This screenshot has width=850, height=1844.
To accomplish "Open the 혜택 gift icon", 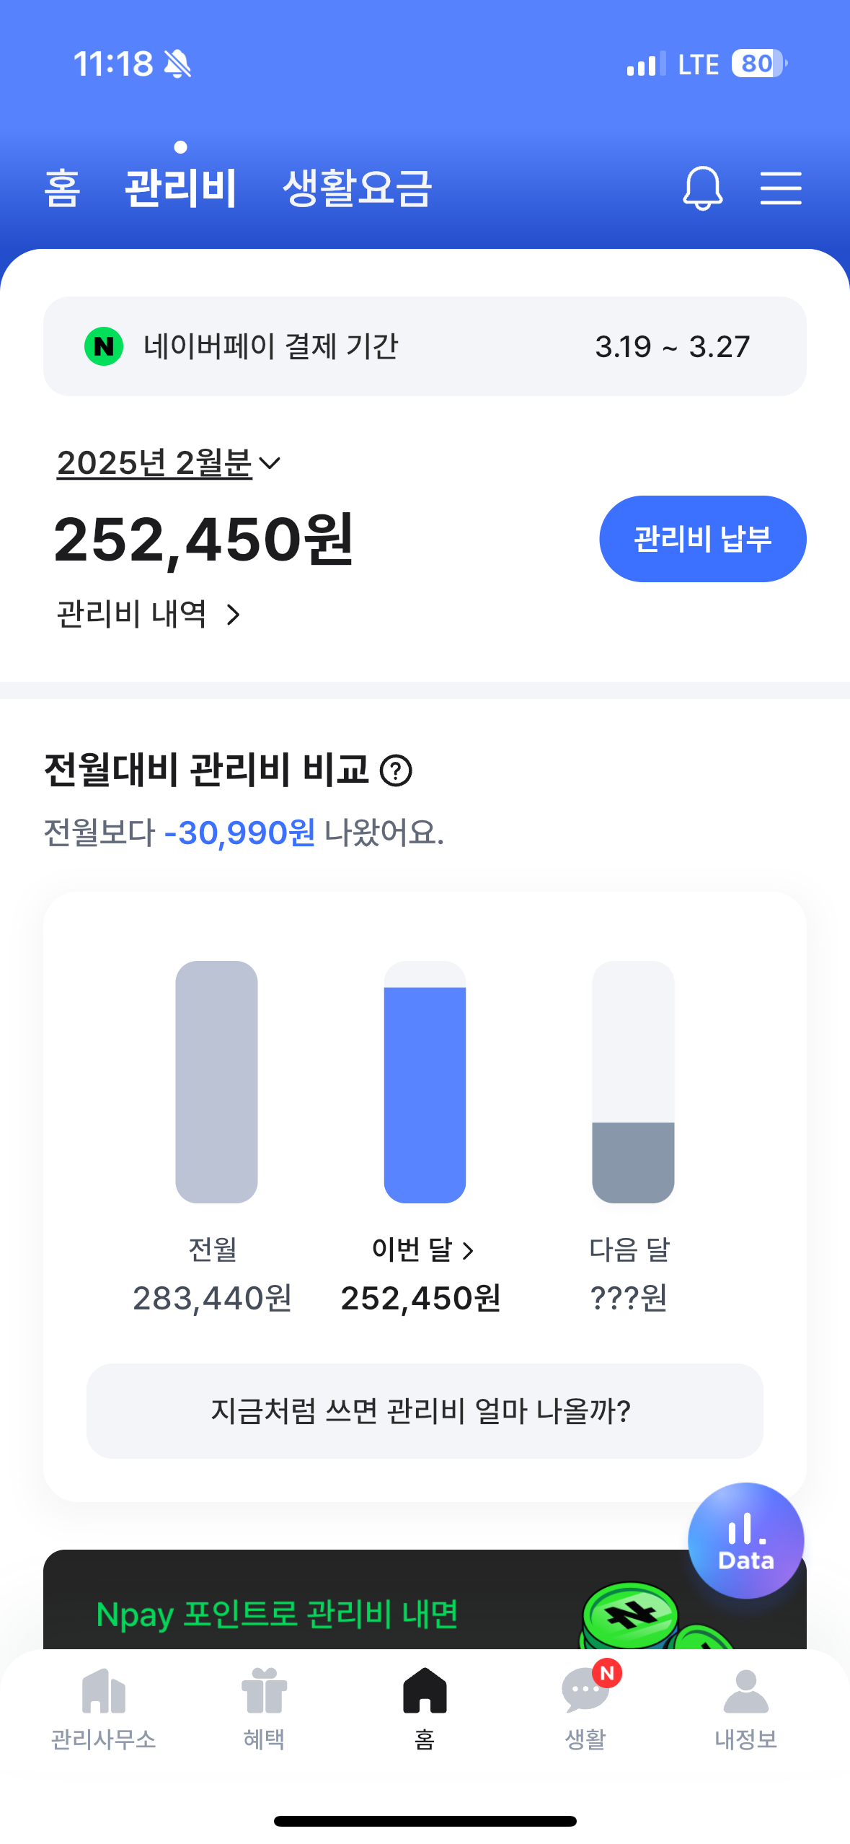I will 264,1691.
